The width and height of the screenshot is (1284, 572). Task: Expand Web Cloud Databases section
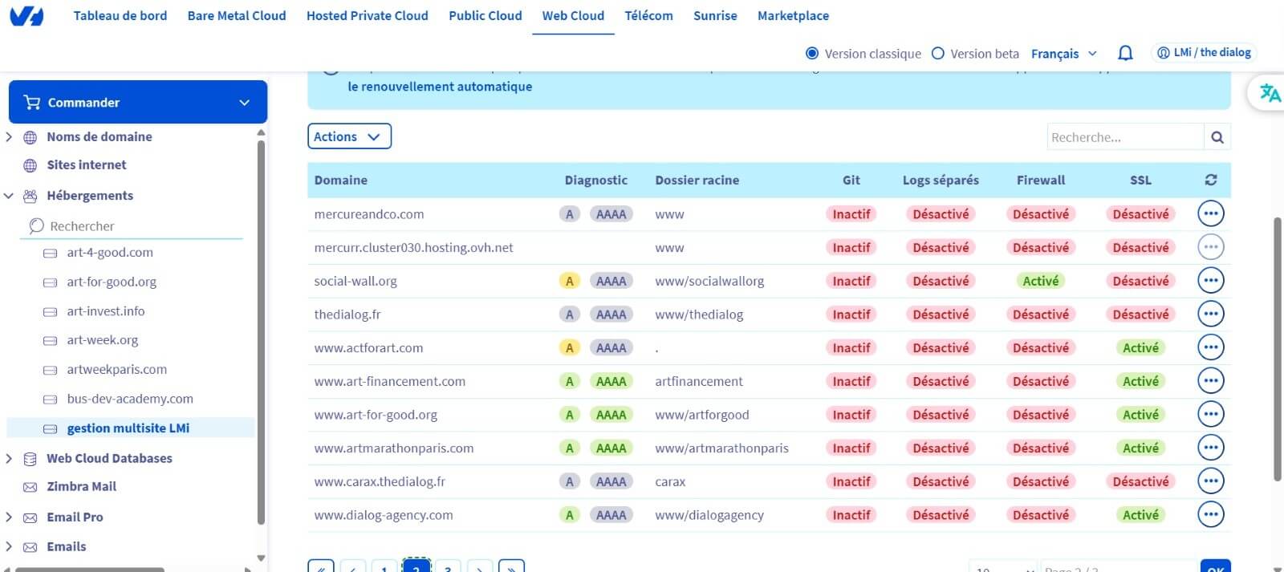coord(9,458)
